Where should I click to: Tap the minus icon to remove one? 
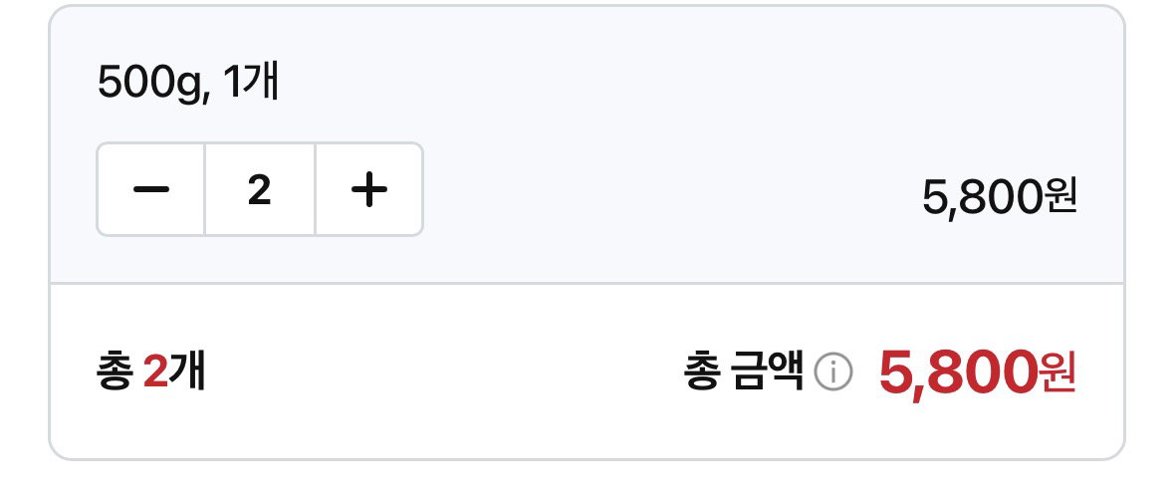(x=151, y=189)
